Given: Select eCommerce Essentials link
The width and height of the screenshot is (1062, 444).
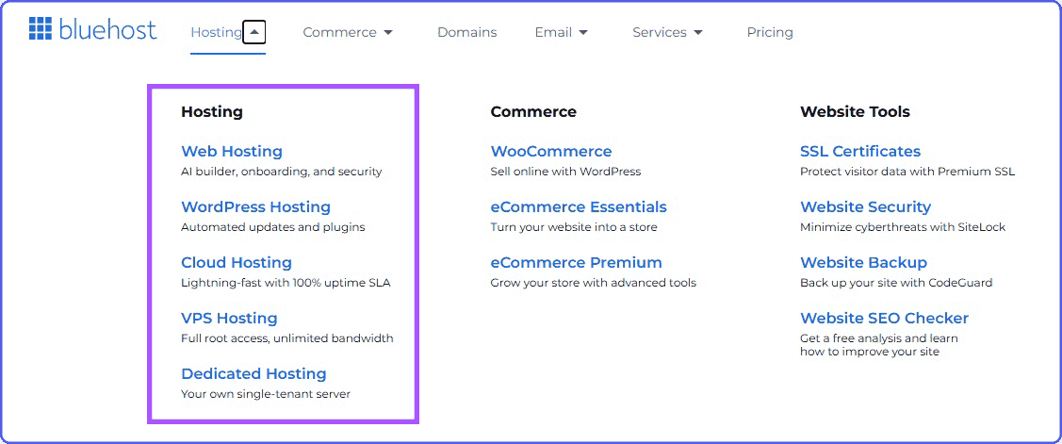Looking at the screenshot, I should pos(579,206).
